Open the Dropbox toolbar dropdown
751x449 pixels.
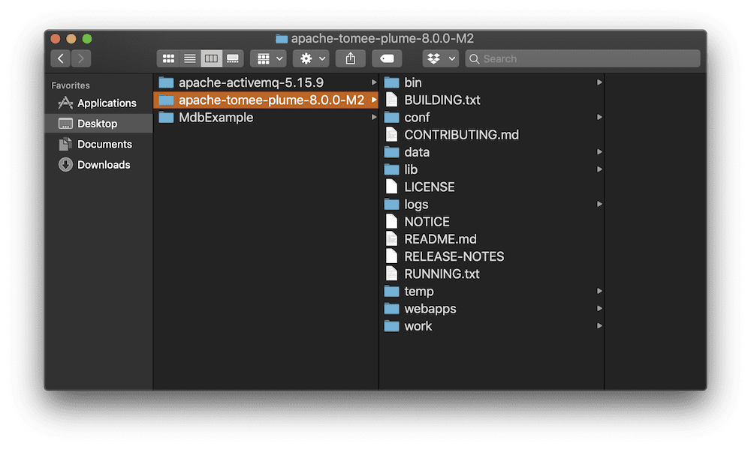[x=441, y=58]
